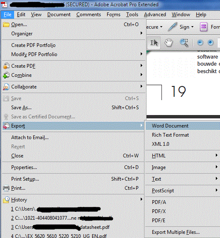Choose Export Multiple Files...

[183, 232]
